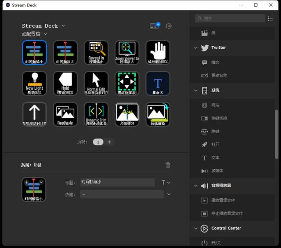Select the 时间轴放大 timeline key

[65, 52]
